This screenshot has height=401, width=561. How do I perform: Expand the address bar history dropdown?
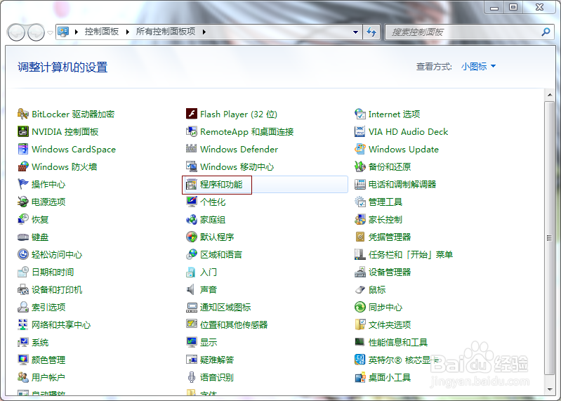355,32
